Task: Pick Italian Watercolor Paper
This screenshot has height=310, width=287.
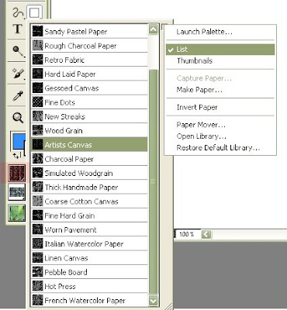Action: (89, 243)
